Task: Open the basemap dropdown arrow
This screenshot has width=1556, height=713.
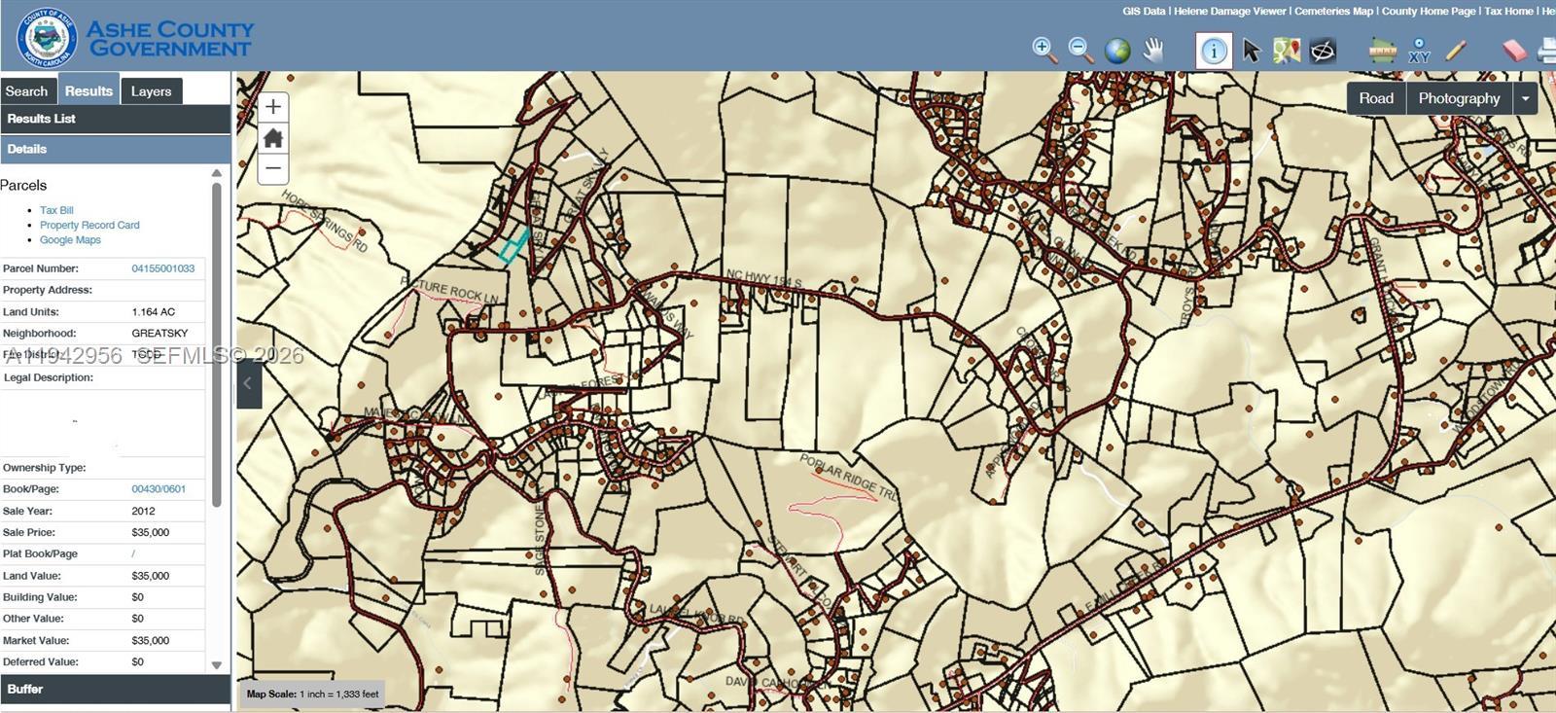Action: (x=1525, y=98)
